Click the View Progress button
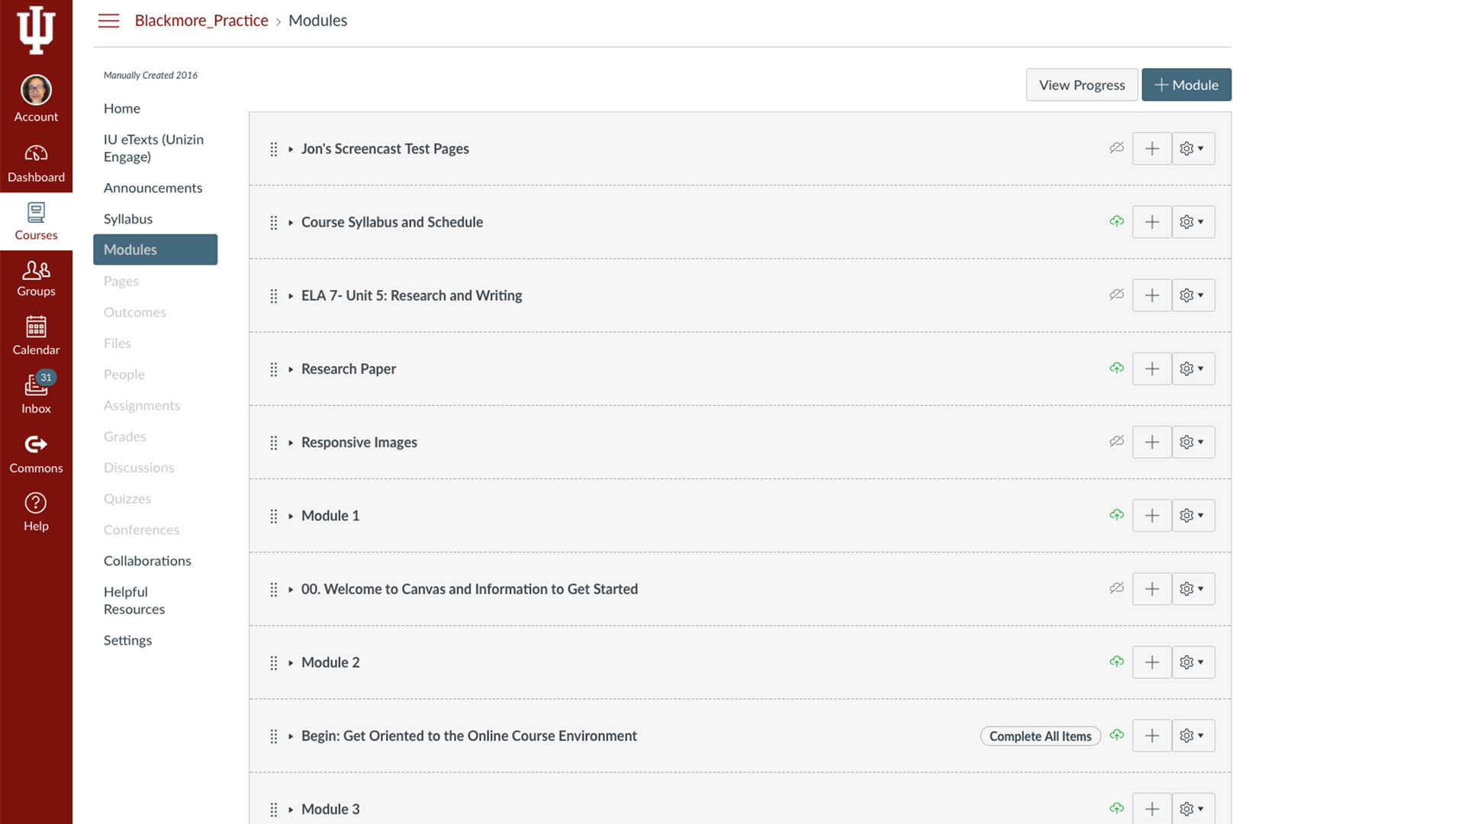The width and height of the screenshot is (1465, 824). [x=1081, y=85]
